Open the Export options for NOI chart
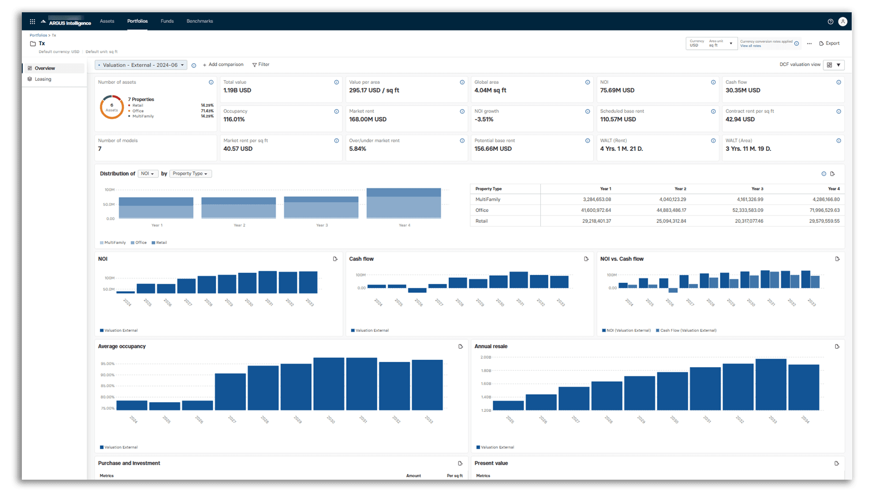Image resolution: width=874 pixels, height=492 pixels. (x=335, y=259)
